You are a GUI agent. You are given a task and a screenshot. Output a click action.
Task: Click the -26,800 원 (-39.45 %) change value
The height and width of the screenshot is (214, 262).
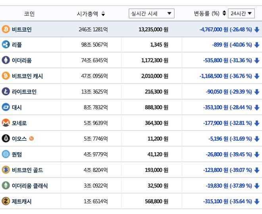point(229,155)
